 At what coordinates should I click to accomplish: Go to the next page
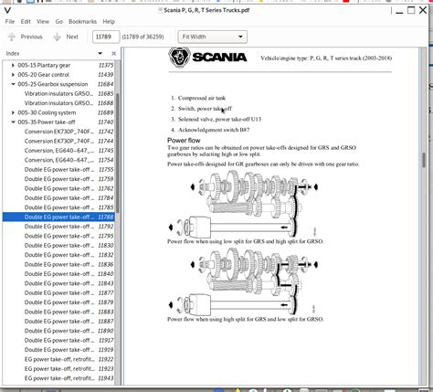66,37
